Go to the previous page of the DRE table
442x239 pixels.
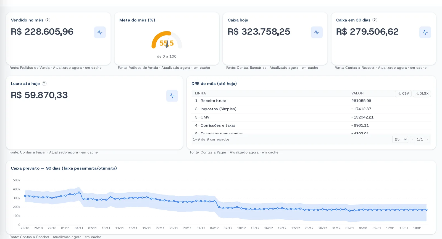[x=412, y=139]
